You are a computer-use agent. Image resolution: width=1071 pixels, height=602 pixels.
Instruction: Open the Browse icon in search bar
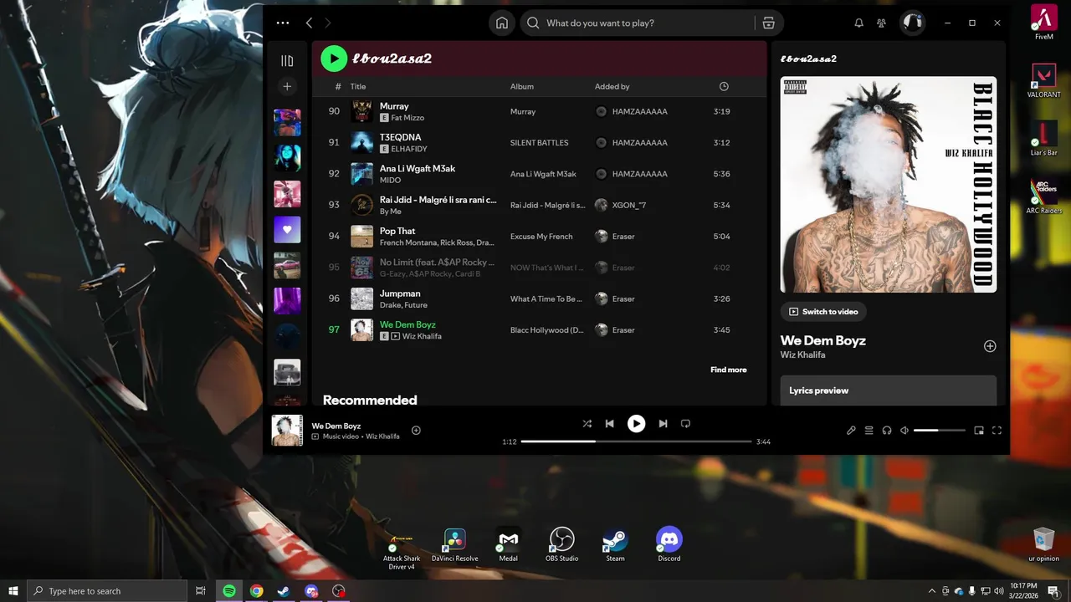(768, 23)
